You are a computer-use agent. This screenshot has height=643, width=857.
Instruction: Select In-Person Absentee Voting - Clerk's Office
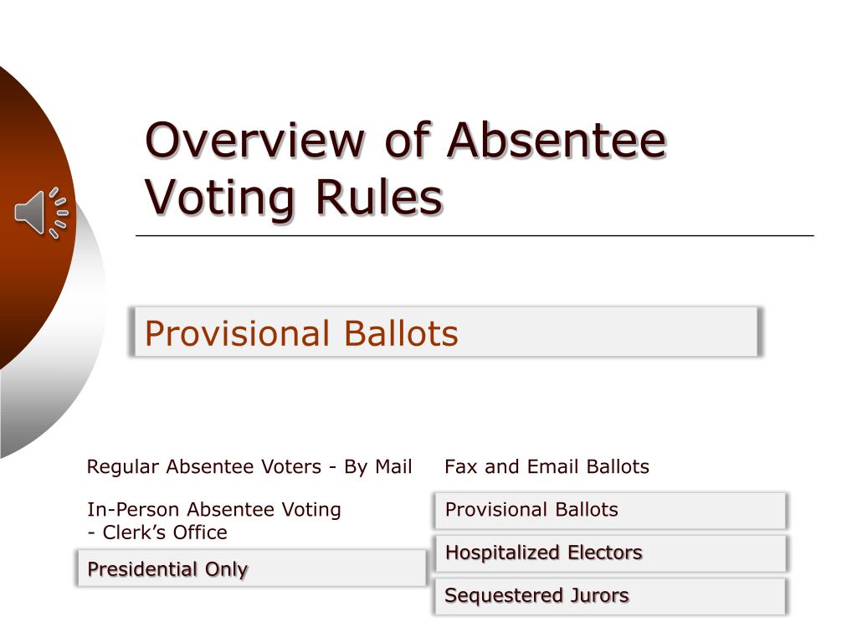pyautogui.click(x=213, y=521)
